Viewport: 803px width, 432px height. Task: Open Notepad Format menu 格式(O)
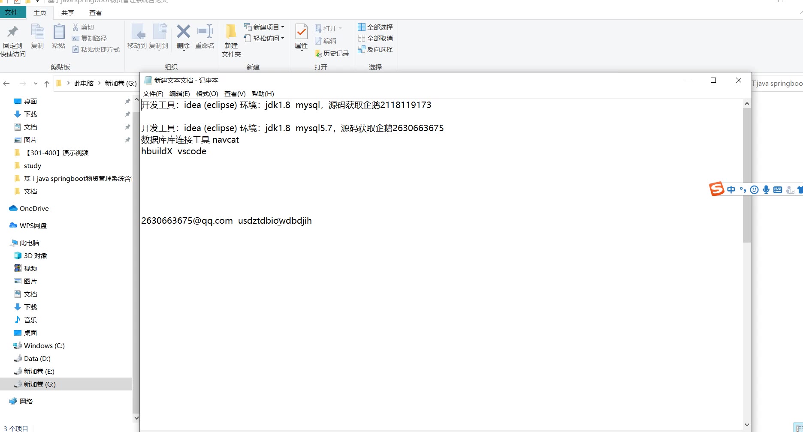[207, 93]
